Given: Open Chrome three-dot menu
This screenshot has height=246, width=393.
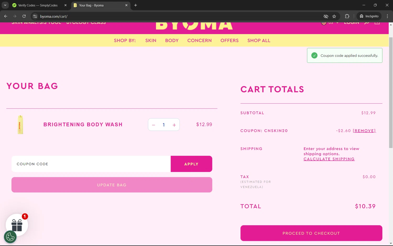Looking at the screenshot, I should (387, 16).
